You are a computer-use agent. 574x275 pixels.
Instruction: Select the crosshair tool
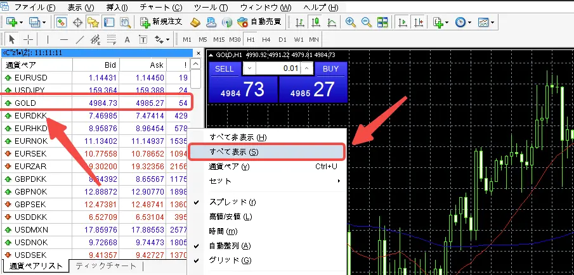[28, 39]
